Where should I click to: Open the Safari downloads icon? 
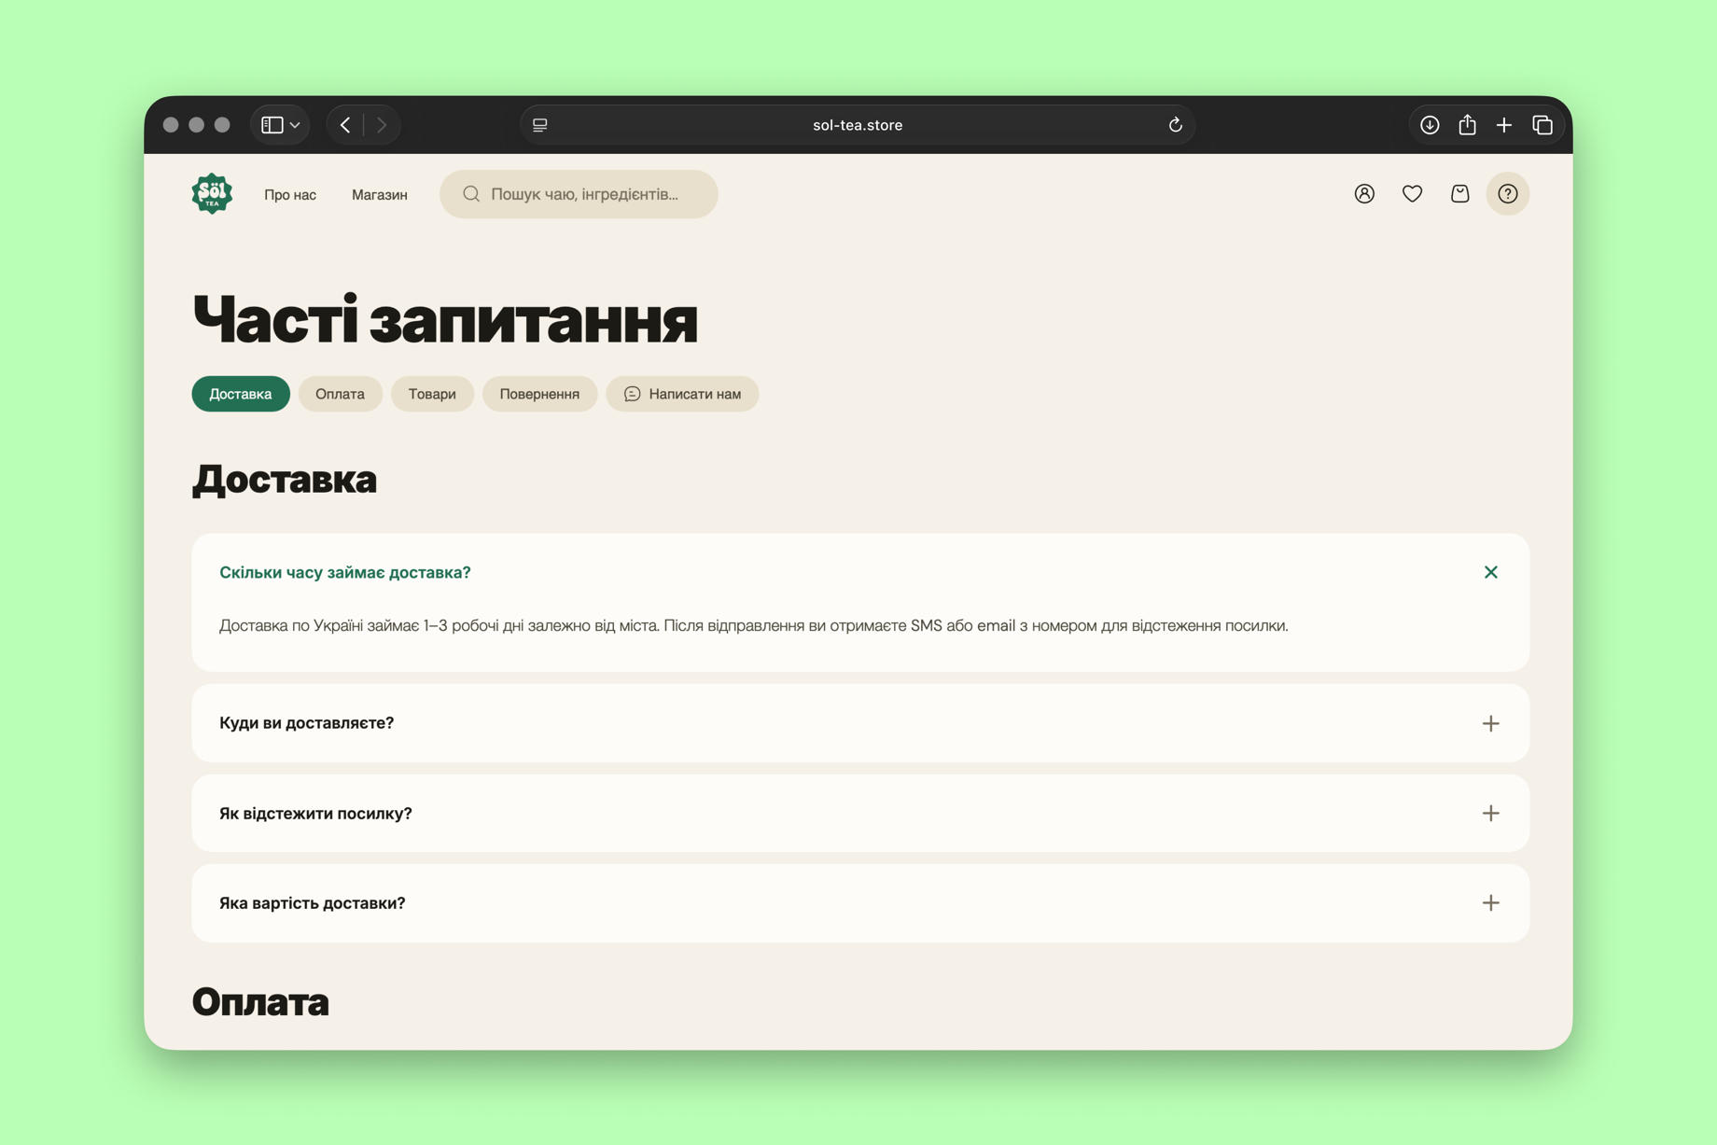[x=1430, y=125]
